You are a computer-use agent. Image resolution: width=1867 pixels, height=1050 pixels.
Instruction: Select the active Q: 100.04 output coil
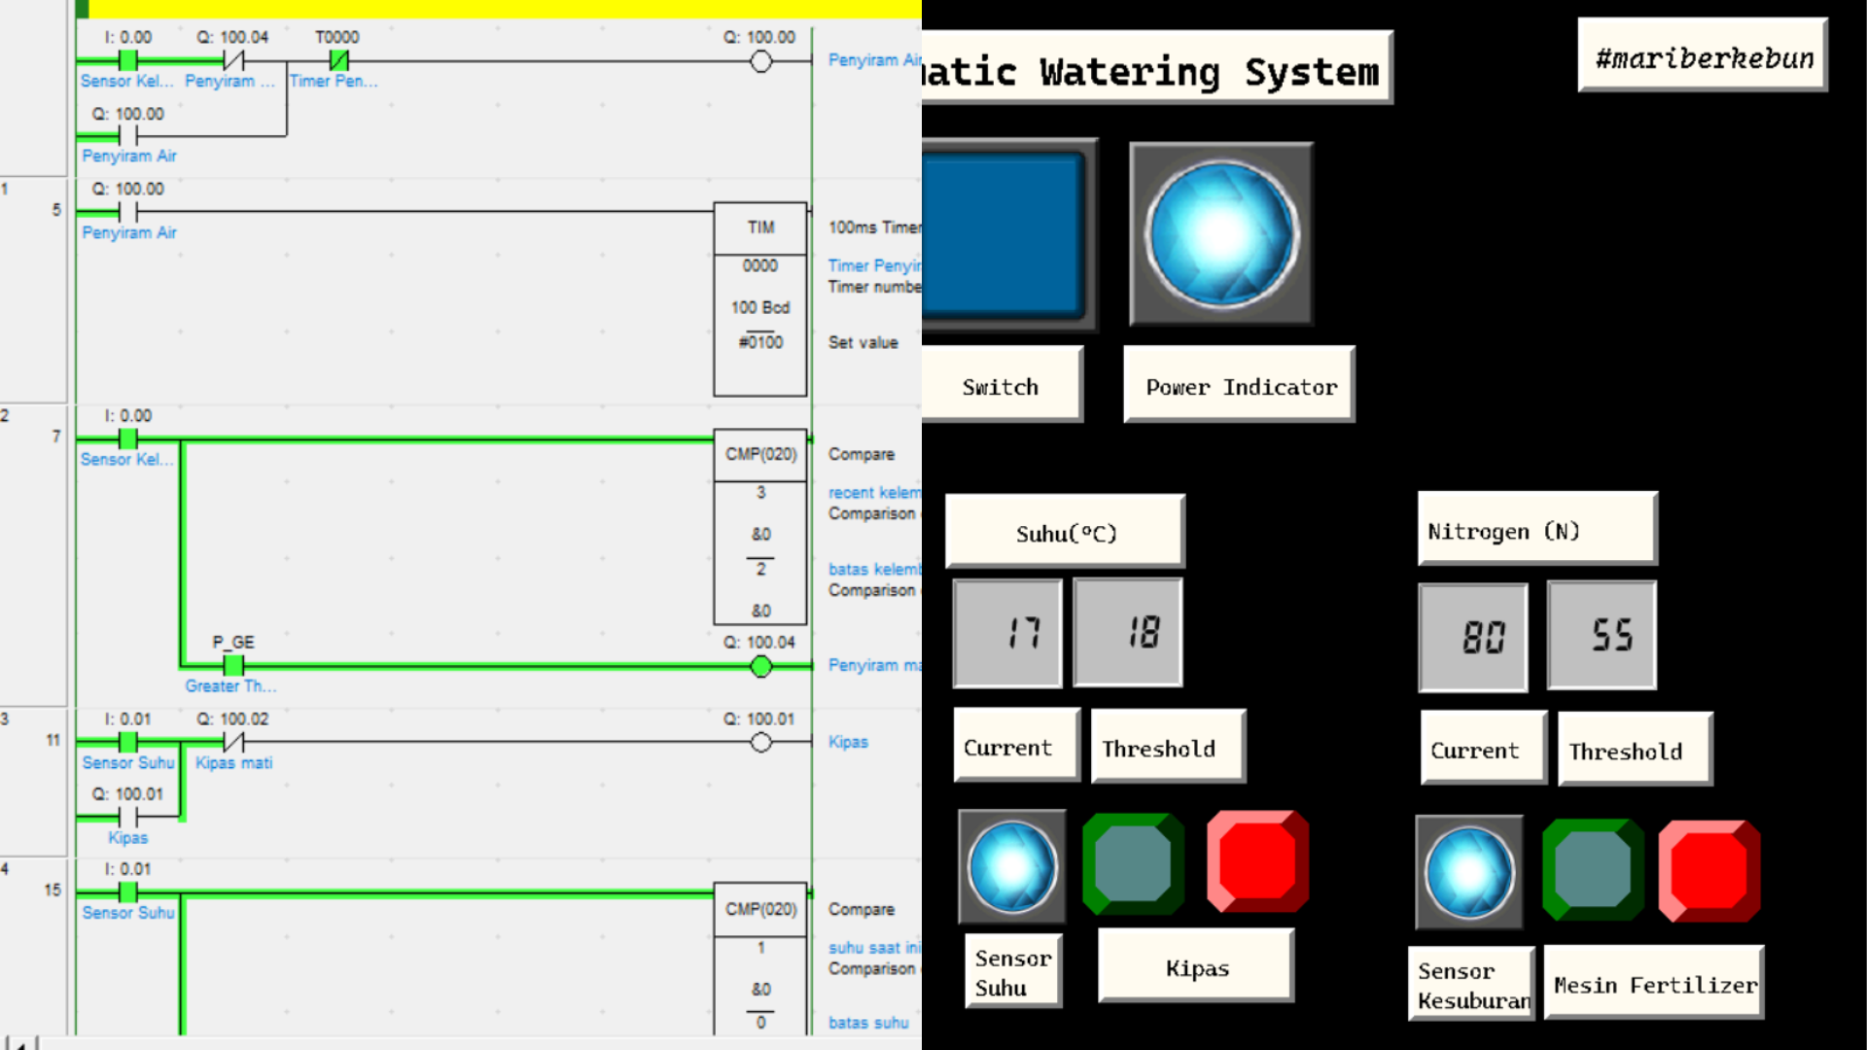(761, 667)
